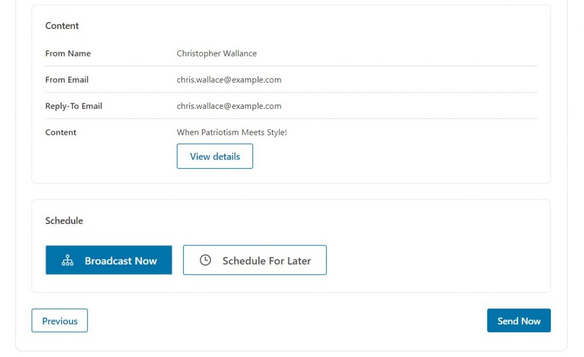Click the Reply-To Email address value

[x=229, y=106]
